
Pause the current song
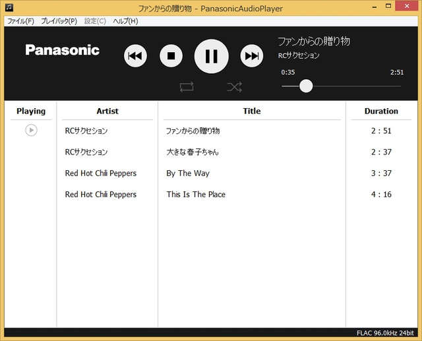[x=212, y=56]
